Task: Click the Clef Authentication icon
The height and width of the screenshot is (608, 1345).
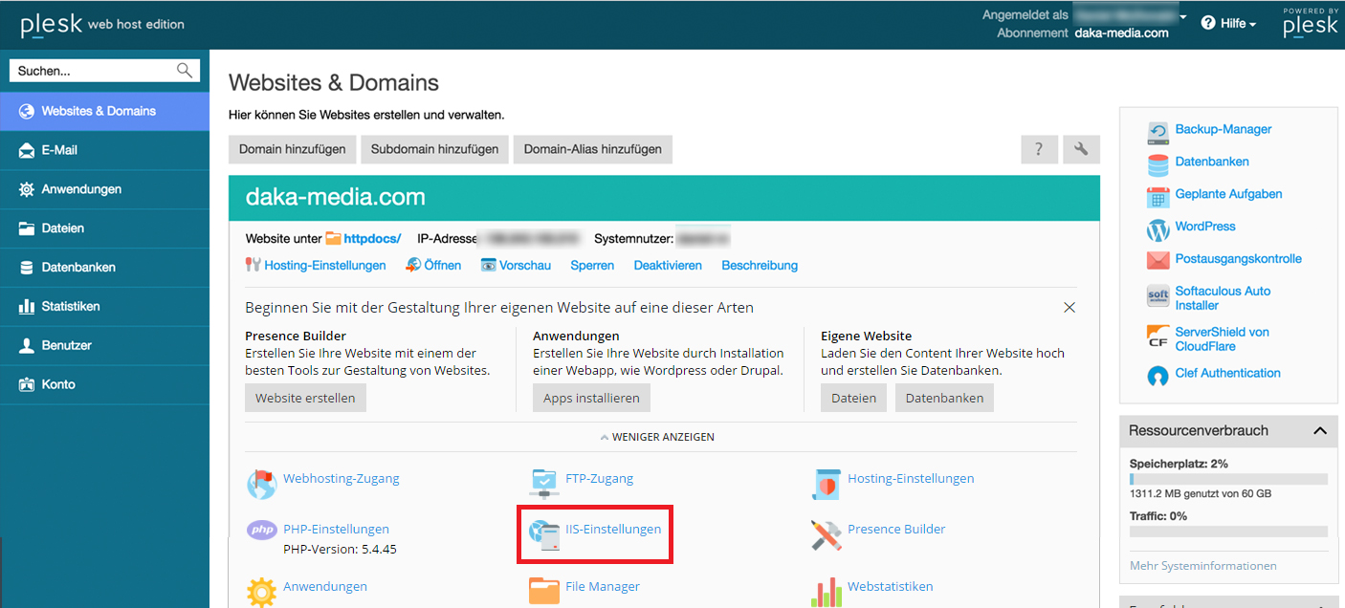Action: coord(1158,375)
